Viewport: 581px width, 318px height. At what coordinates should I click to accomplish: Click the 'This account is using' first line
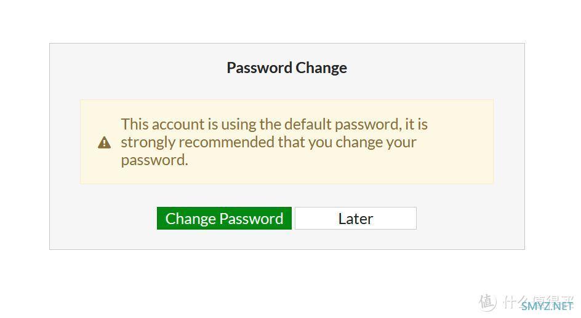274,124
